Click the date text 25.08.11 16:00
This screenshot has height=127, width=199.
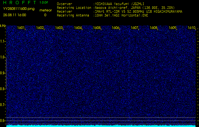coord(15,15)
